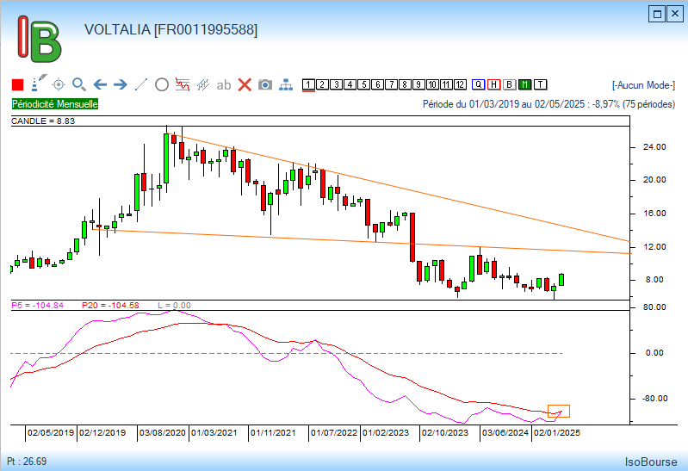The height and width of the screenshot is (471, 688).
Task: Select chart layout preset 2
Action: [x=323, y=84]
